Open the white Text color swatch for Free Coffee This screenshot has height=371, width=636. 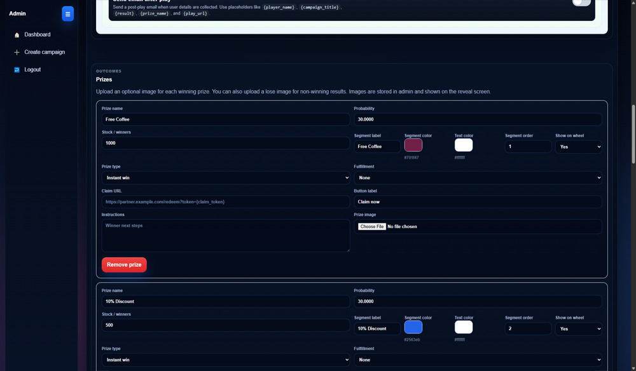[x=464, y=145]
